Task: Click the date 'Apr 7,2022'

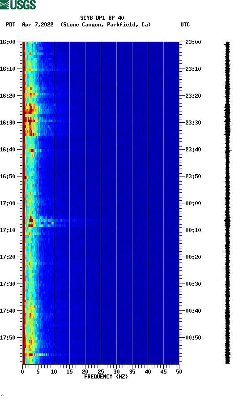Action: (x=38, y=25)
